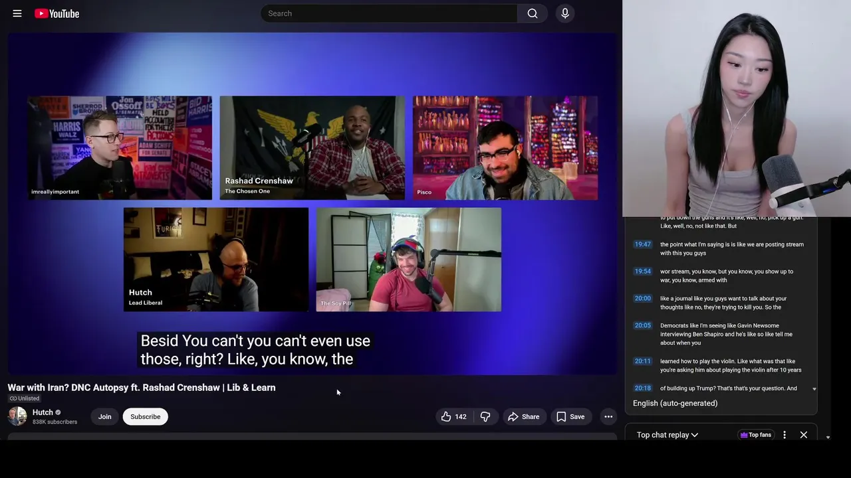Viewport: 851px width, 478px height.
Task: Select transcript line 'learned how to play the violin'
Action: tap(731, 366)
